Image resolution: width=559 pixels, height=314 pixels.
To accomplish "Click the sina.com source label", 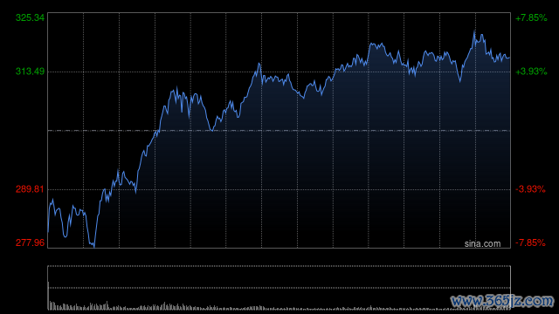I will pyautogui.click(x=482, y=244).
